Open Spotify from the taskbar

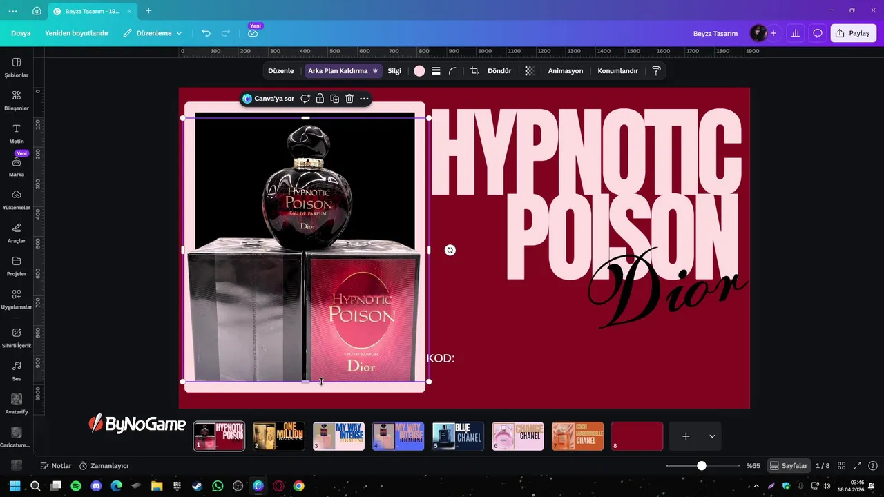click(76, 486)
